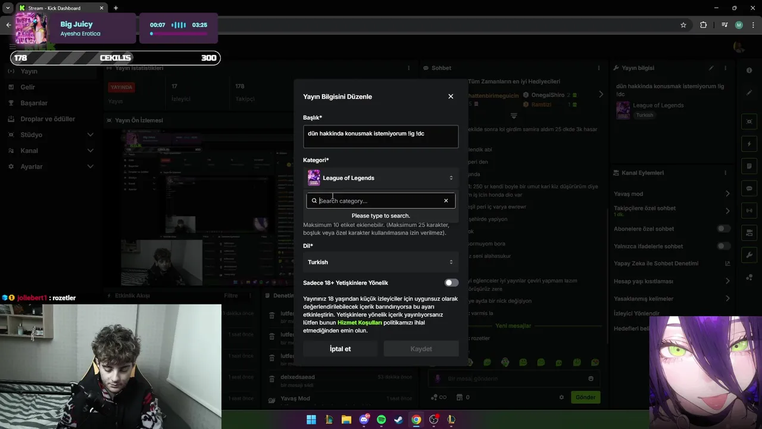The image size is (762, 429).
Task: Clear the category search field with X
Action: pyautogui.click(x=446, y=201)
